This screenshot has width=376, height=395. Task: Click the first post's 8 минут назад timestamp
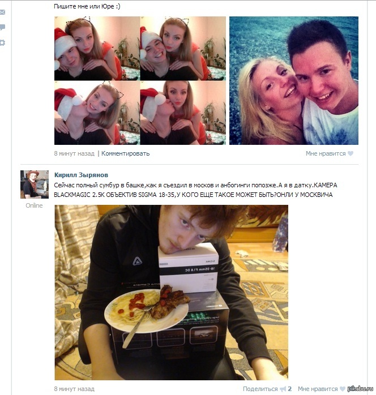click(x=74, y=153)
